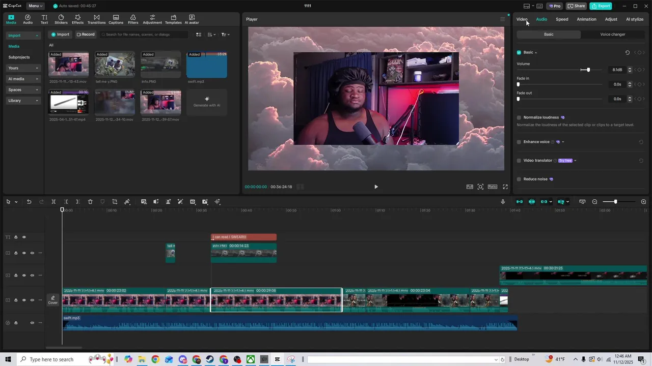Open the Transitions panel
Viewport: 652px width, 366px height.
pyautogui.click(x=96, y=19)
